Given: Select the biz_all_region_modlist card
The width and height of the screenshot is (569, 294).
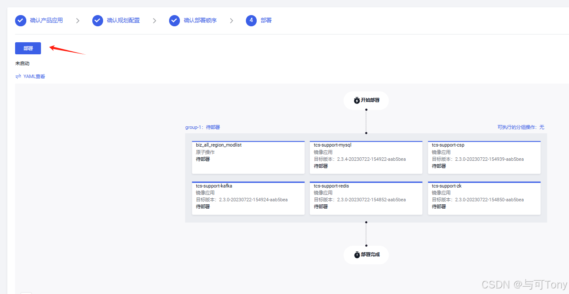Looking at the screenshot, I should (248, 156).
